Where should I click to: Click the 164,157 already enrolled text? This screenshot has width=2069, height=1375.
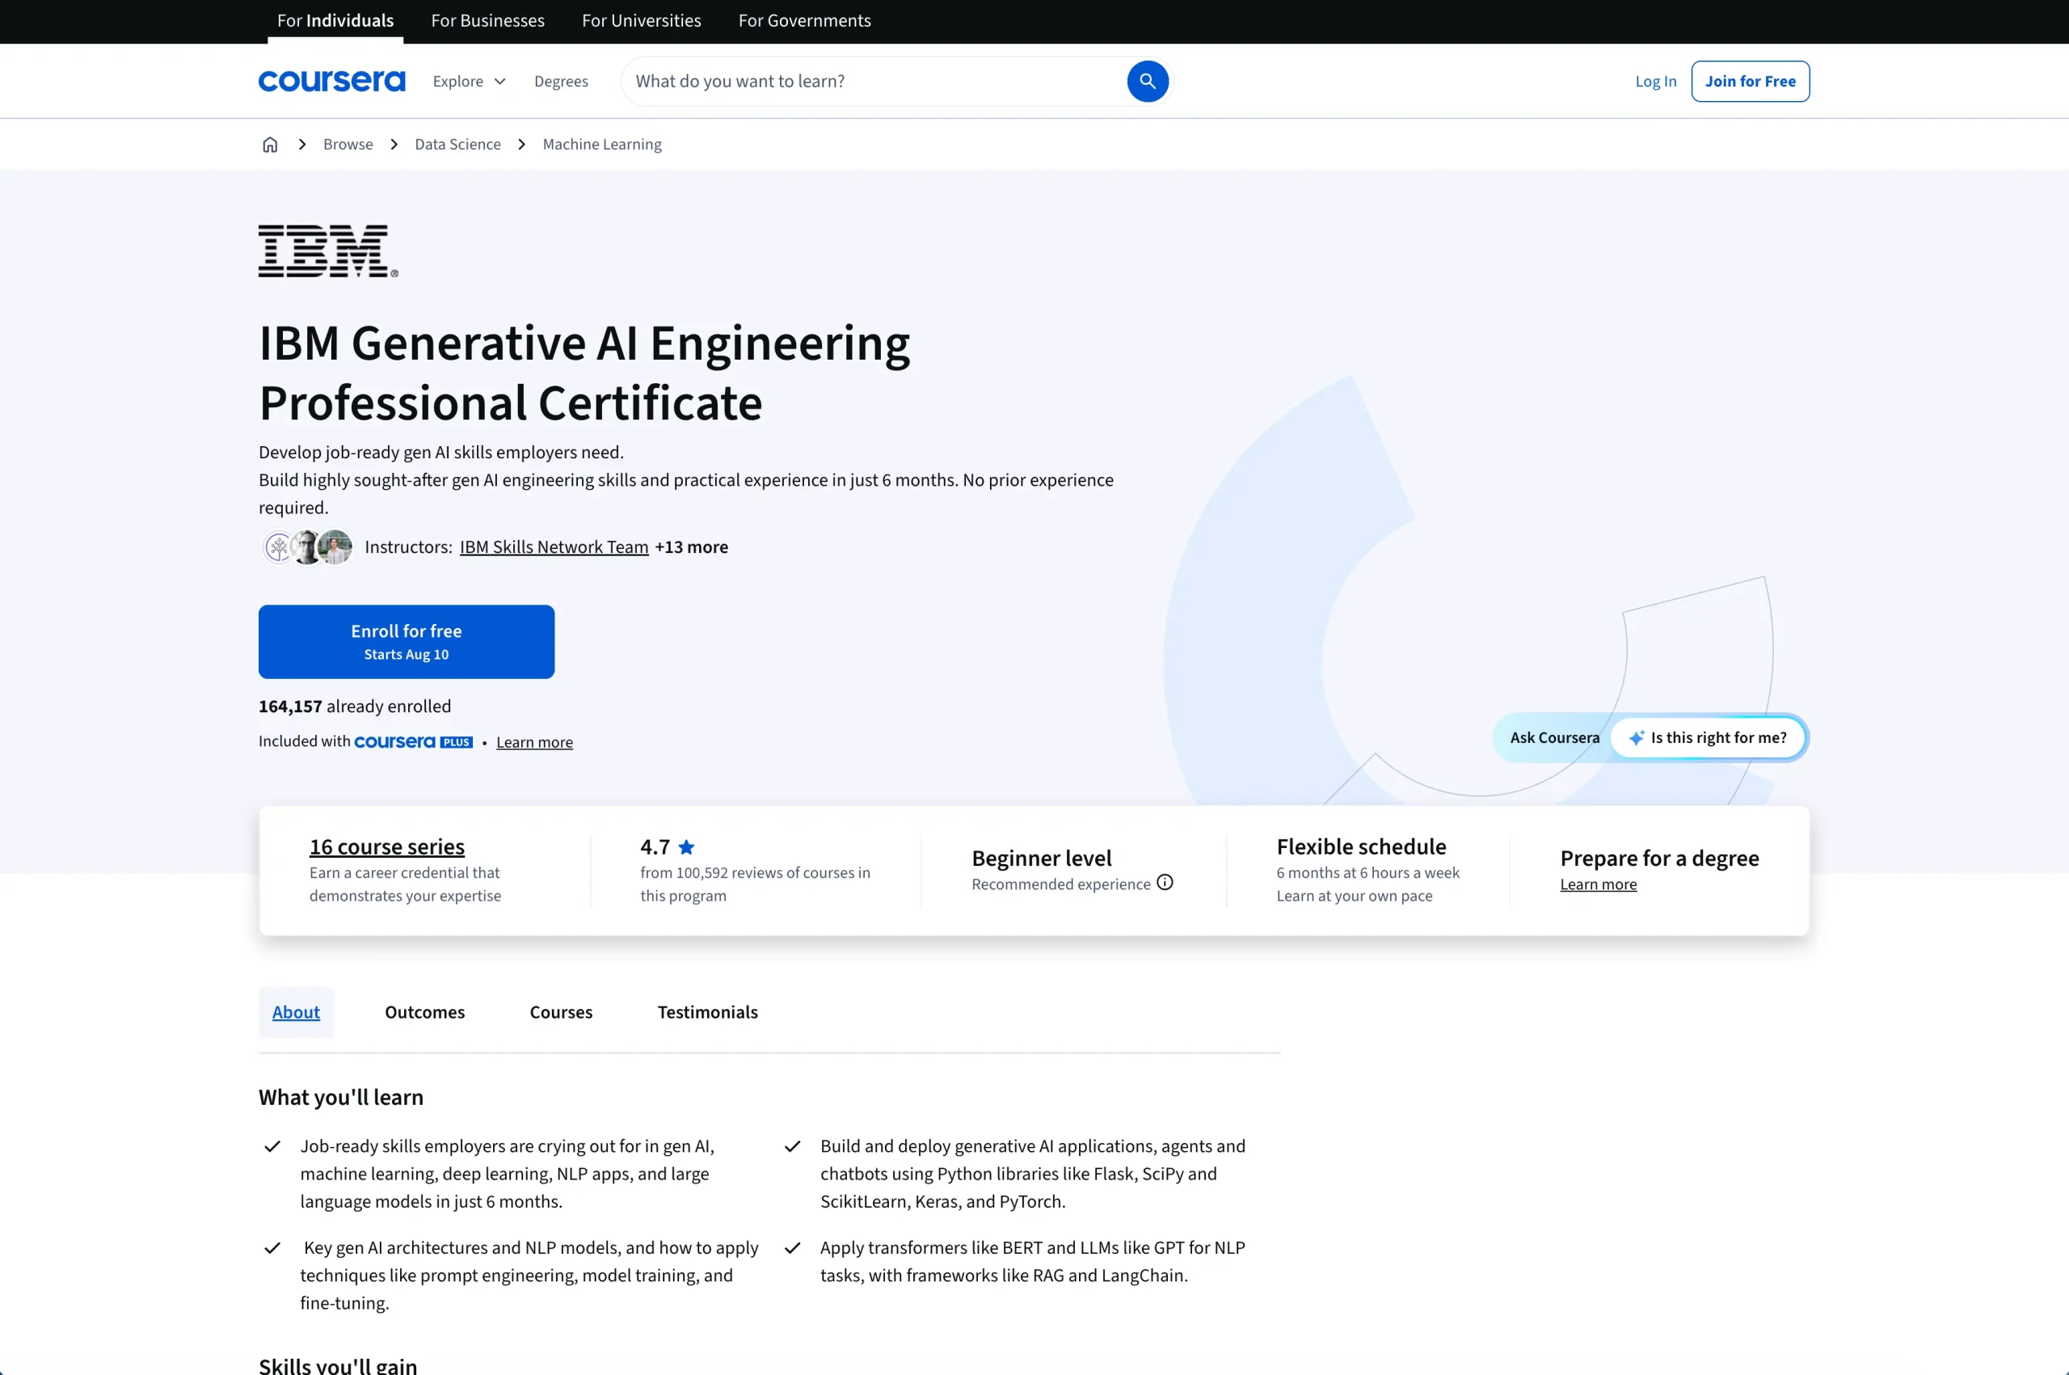click(x=354, y=706)
